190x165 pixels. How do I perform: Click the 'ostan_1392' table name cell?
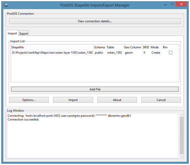(x=115, y=53)
